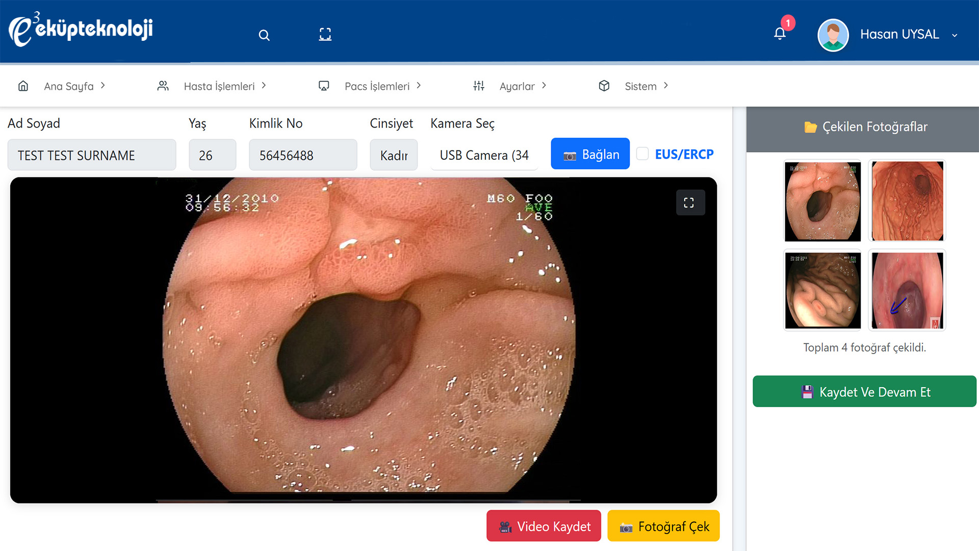Open the notification bell
979x551 pixels.
[780, 34]
